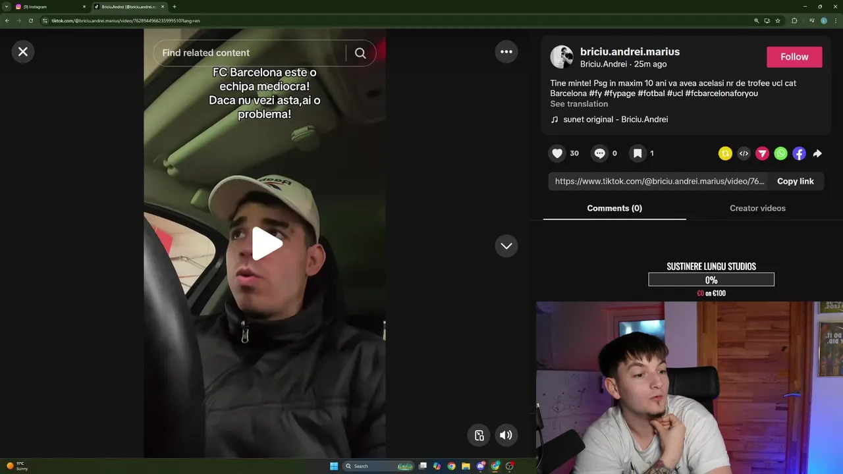Reload the page

pos(30,20)
